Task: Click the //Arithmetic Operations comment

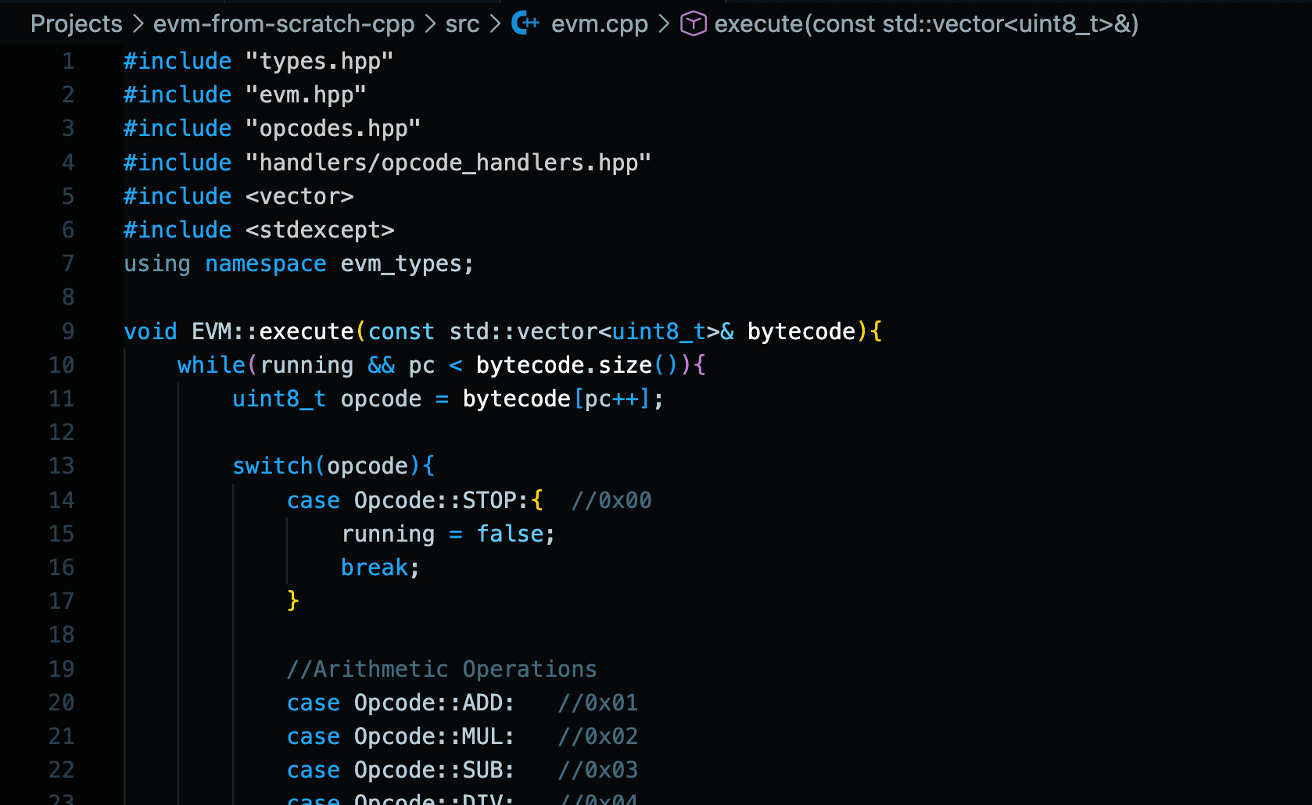Action: click(442, 669)
